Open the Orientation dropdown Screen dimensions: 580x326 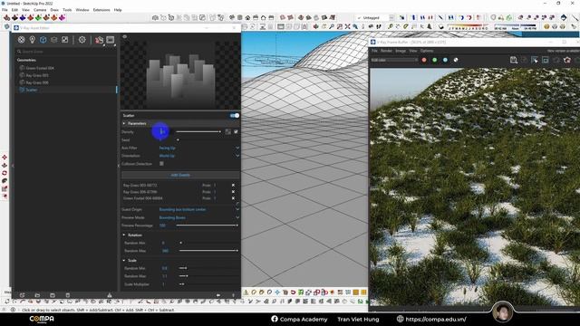198,156
